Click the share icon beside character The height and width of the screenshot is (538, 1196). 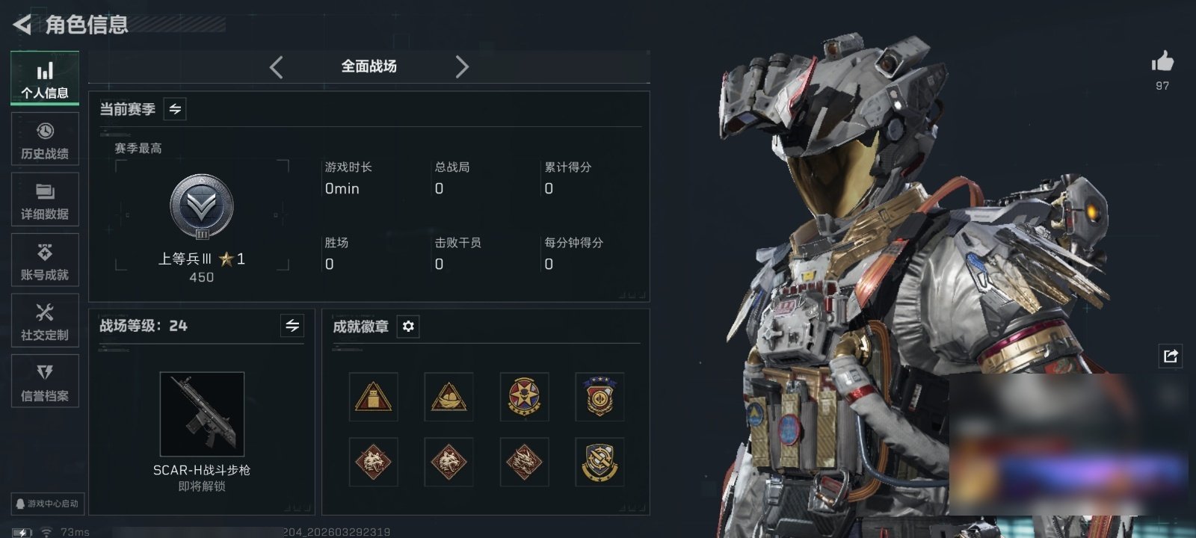1171,356
